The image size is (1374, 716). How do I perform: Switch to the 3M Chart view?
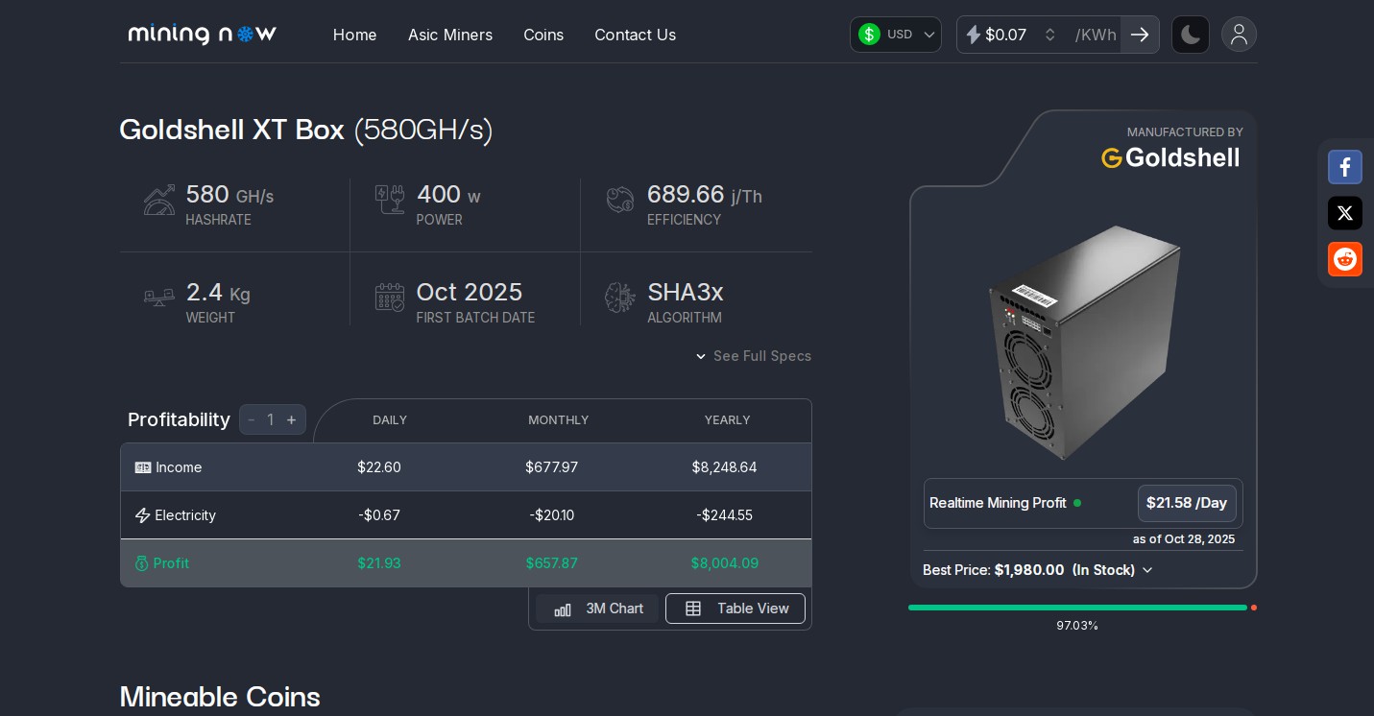pyautogui.click(x=598, y=609)
